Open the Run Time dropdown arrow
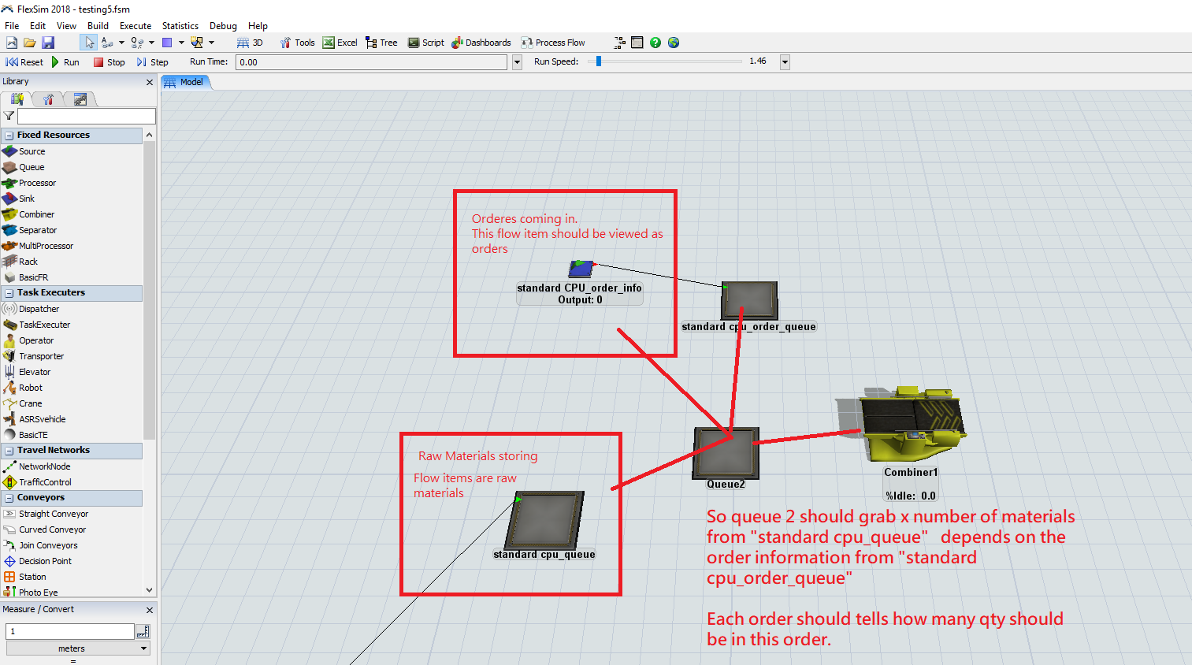The image size is (1192, 665). (517, 62)
